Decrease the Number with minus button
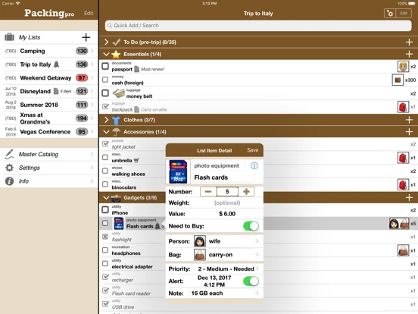418x314 pixels. [208, 192]
